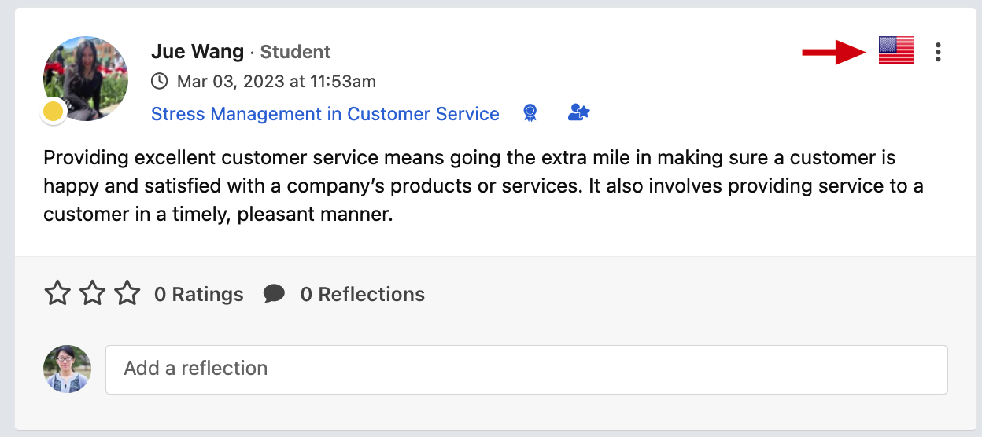Rate the post with the third star
Viewport: 982px width, 437px height.
[x=127, y=294]
